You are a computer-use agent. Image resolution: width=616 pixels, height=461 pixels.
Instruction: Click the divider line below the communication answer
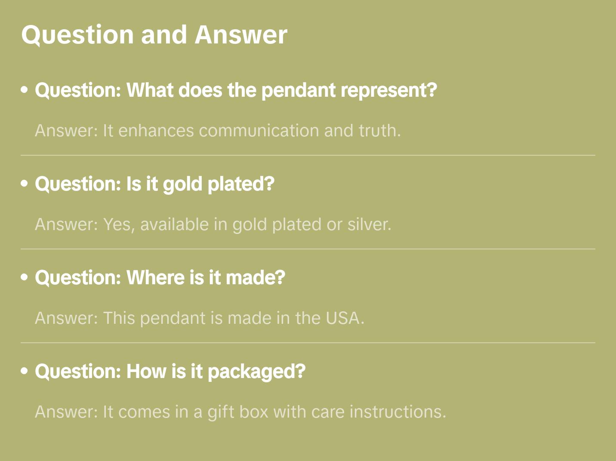coord(308,155)
